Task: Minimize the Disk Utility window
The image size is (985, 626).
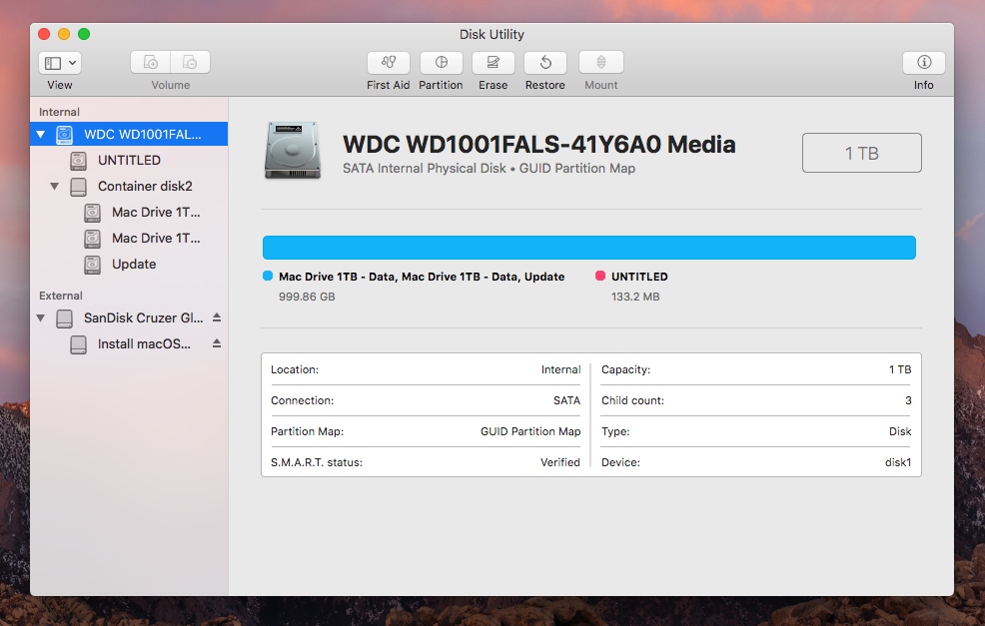Action: coord(64,34)
